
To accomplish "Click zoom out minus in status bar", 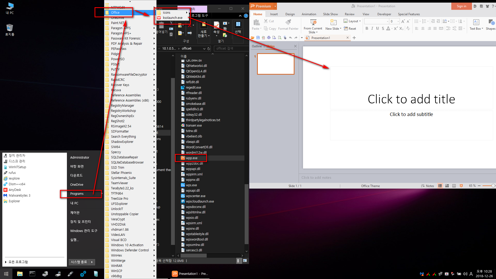I will tap(479, 186).
